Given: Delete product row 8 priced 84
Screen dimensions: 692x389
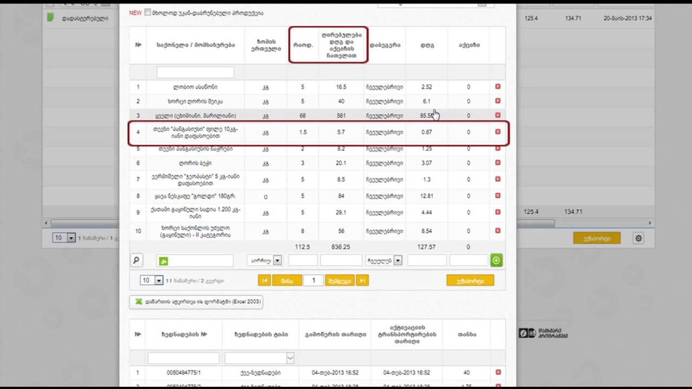Looking at the screenshot, I should 497,196.
